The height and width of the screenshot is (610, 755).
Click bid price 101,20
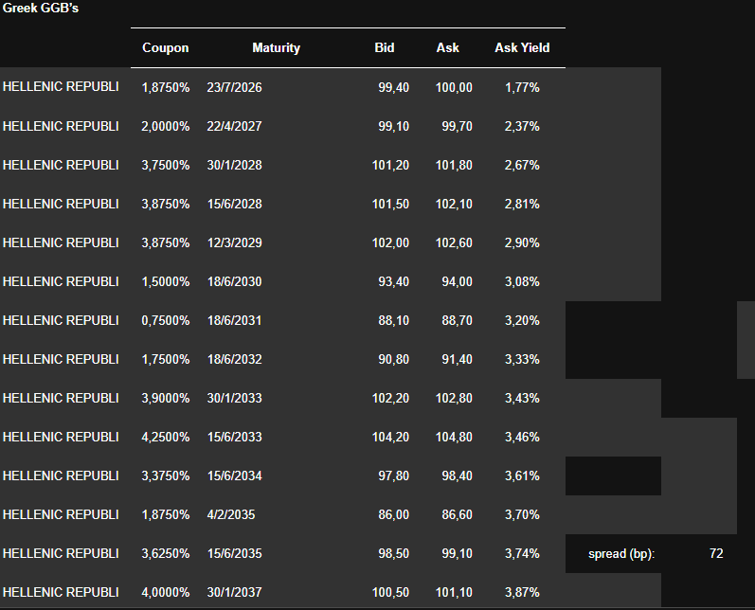390,165
